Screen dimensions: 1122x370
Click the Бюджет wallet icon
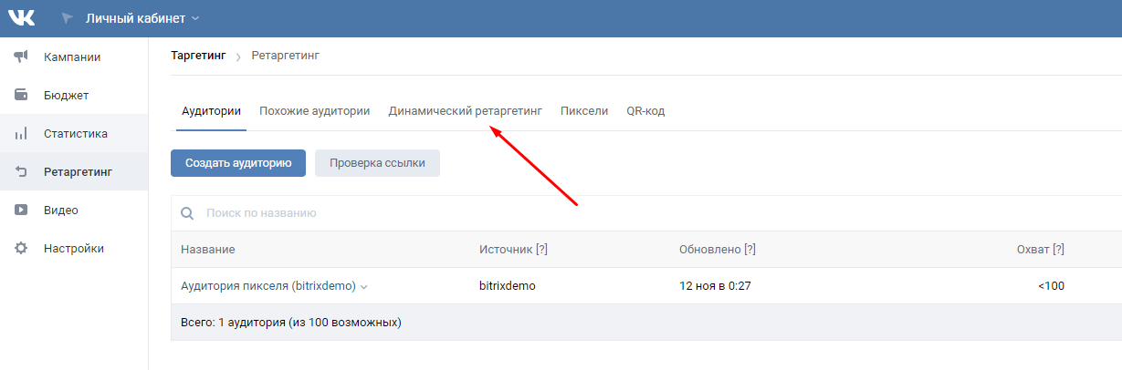pos(21,95)
